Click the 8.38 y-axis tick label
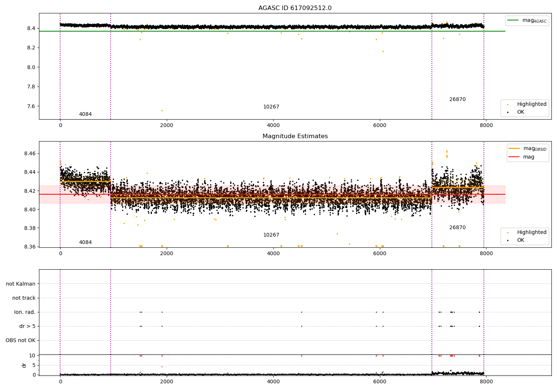557x390 pixels. tap(30, 228)
